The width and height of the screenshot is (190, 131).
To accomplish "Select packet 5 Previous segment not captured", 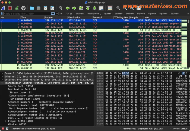I will [91, 33].
